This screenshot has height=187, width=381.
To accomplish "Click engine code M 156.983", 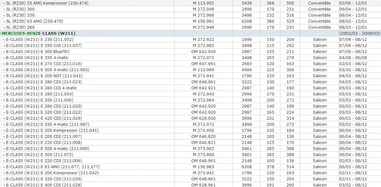I will tap(203, 167).
